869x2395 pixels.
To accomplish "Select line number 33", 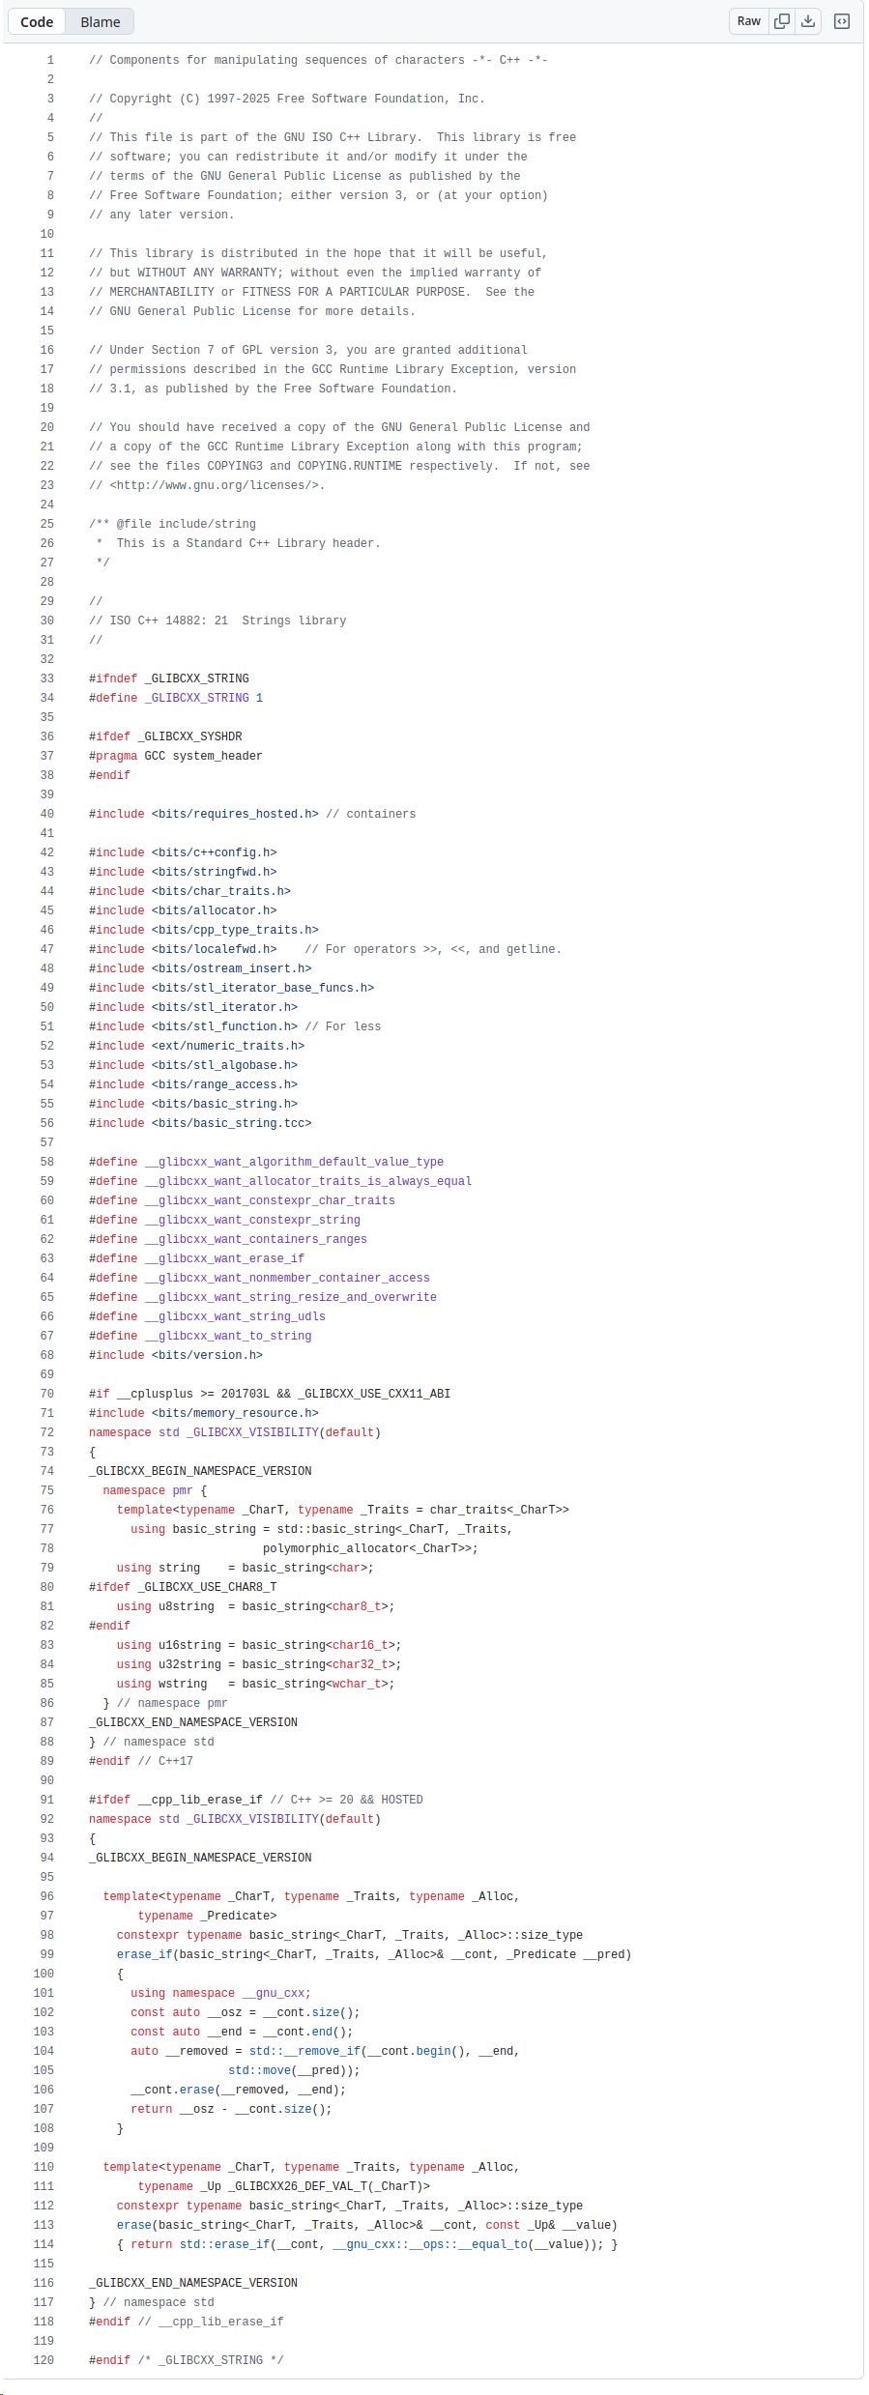I will [x=47, y=678].
